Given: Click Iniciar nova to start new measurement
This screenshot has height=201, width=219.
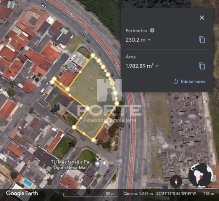Looking at the screenshot, I should (189, 81).
